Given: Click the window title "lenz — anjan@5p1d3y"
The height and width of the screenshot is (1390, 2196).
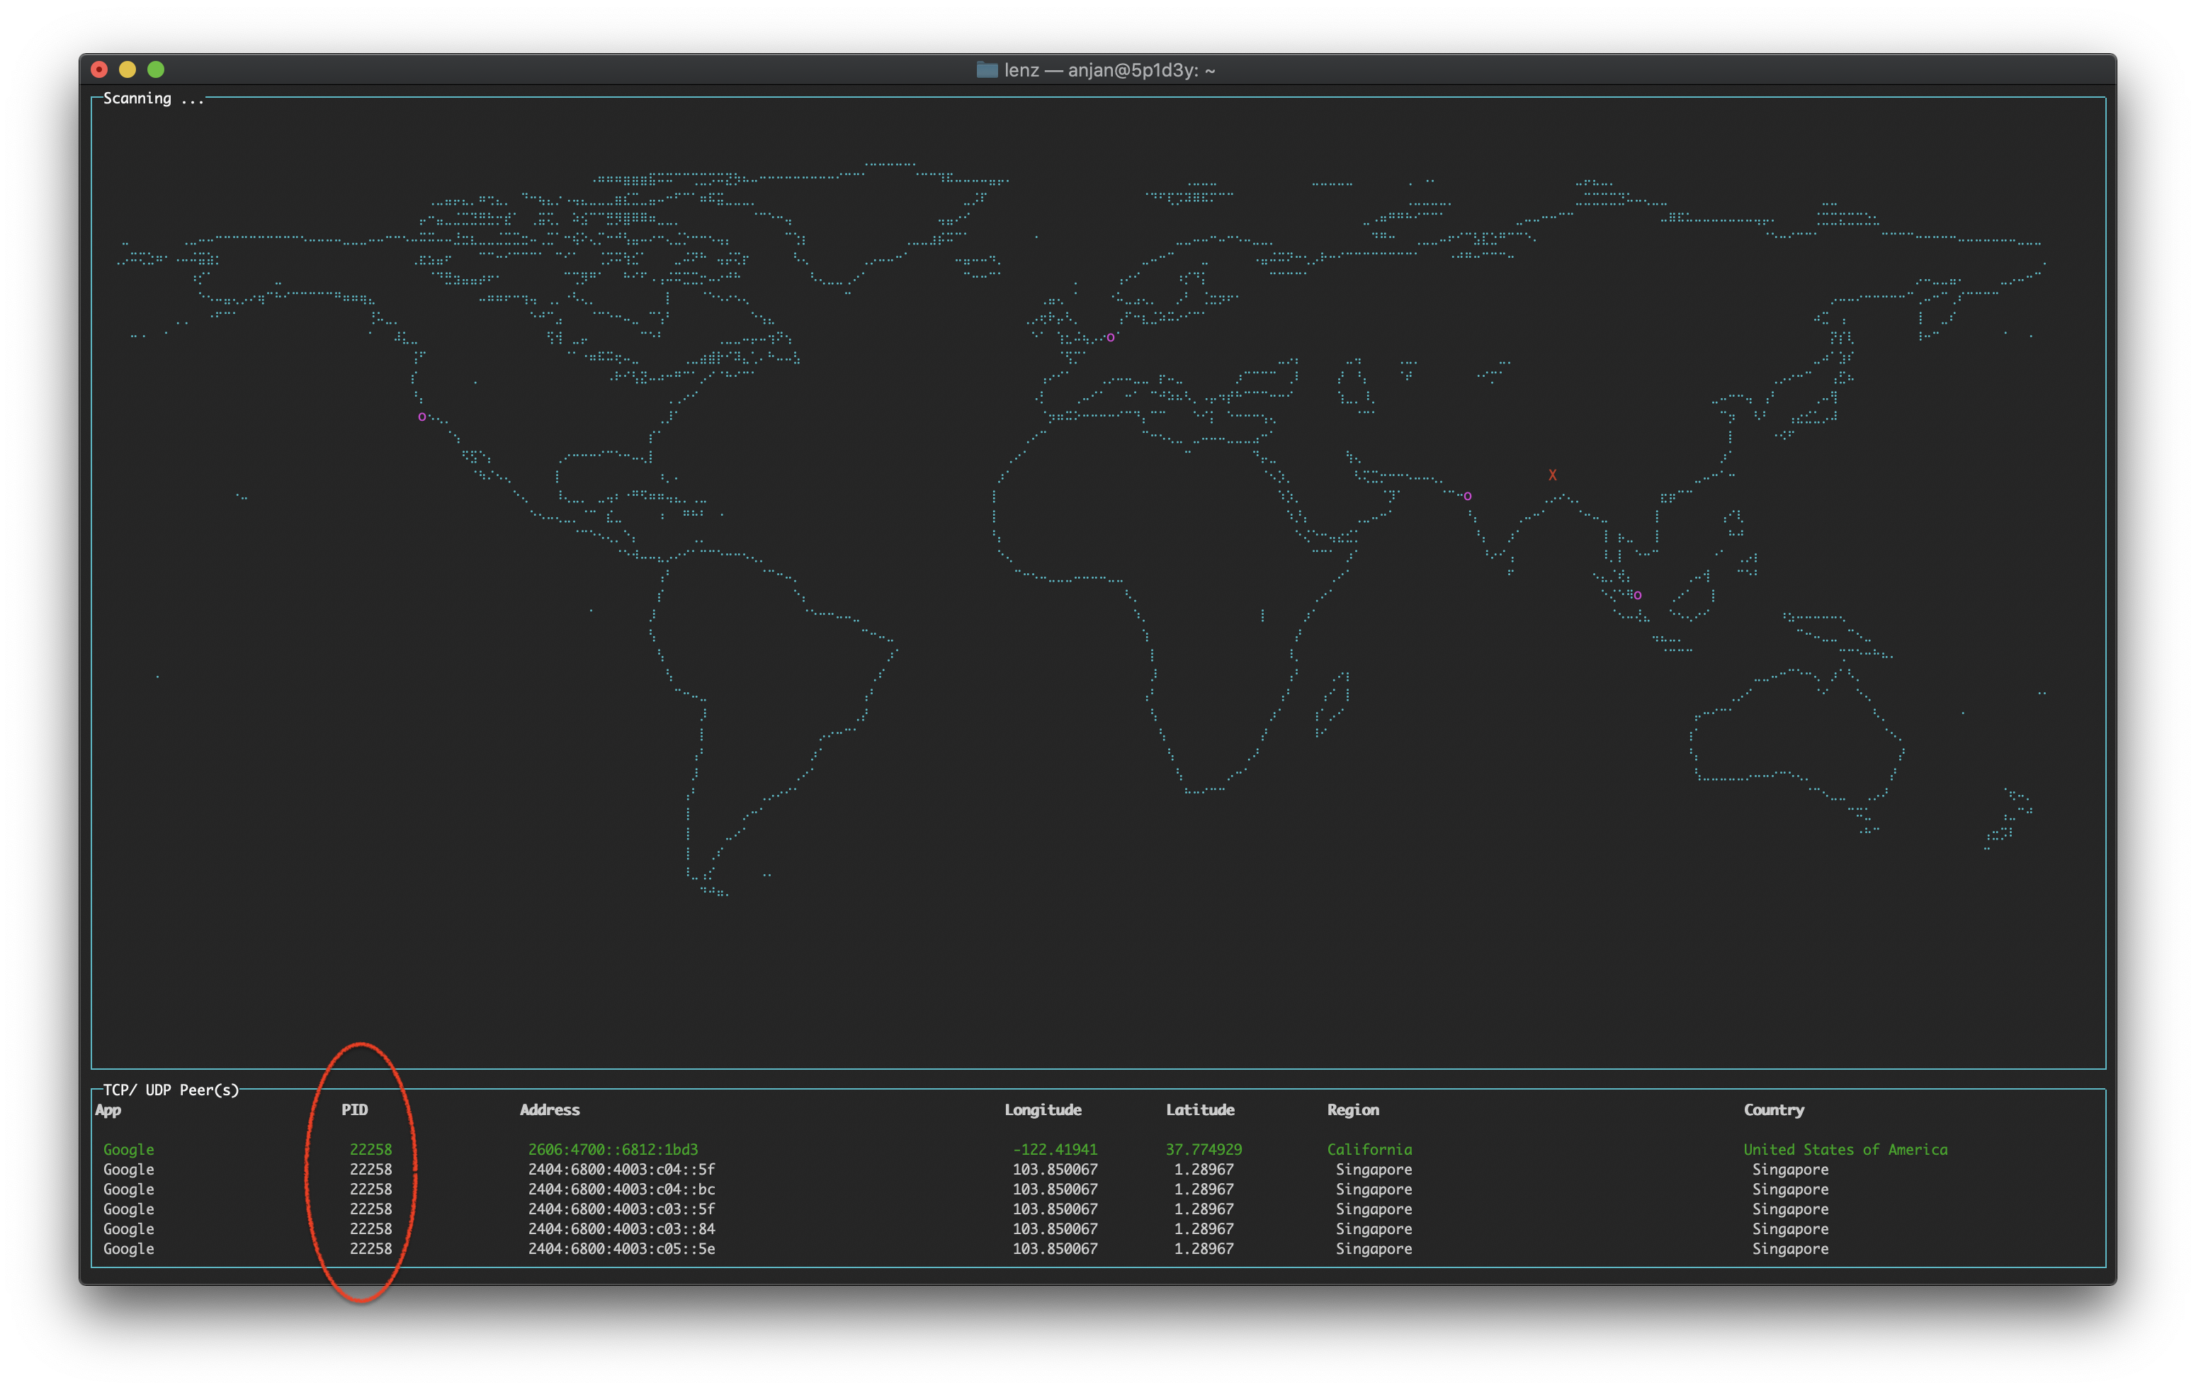Looking at the screenshot, I should point(1109,70).
